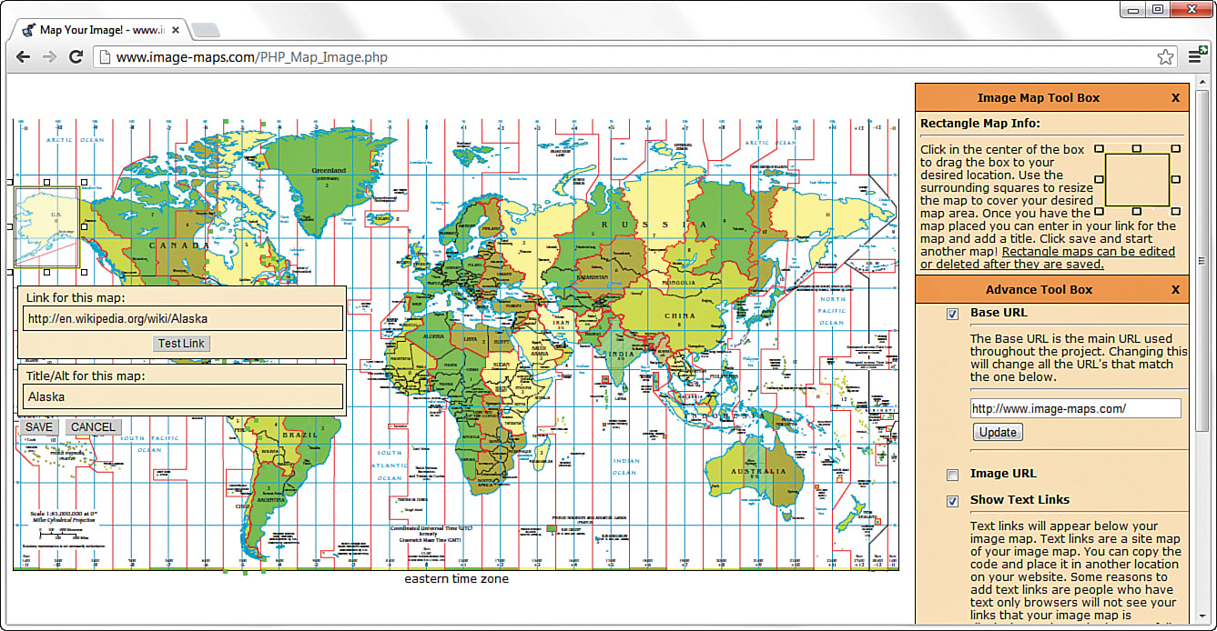Disable the Show Text Links checkbox

pyautogui.click(x=952, y=501)
